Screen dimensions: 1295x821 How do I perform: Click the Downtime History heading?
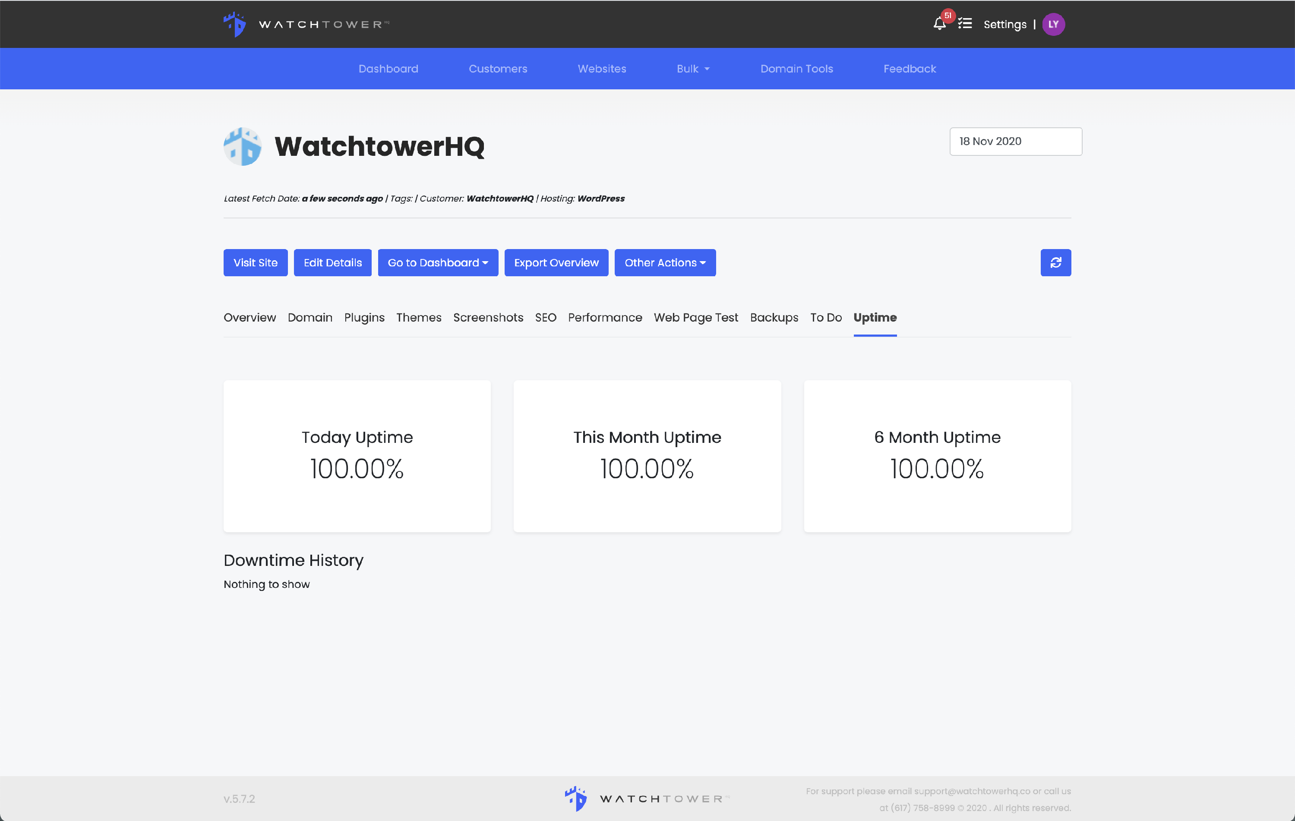point(293,560)
